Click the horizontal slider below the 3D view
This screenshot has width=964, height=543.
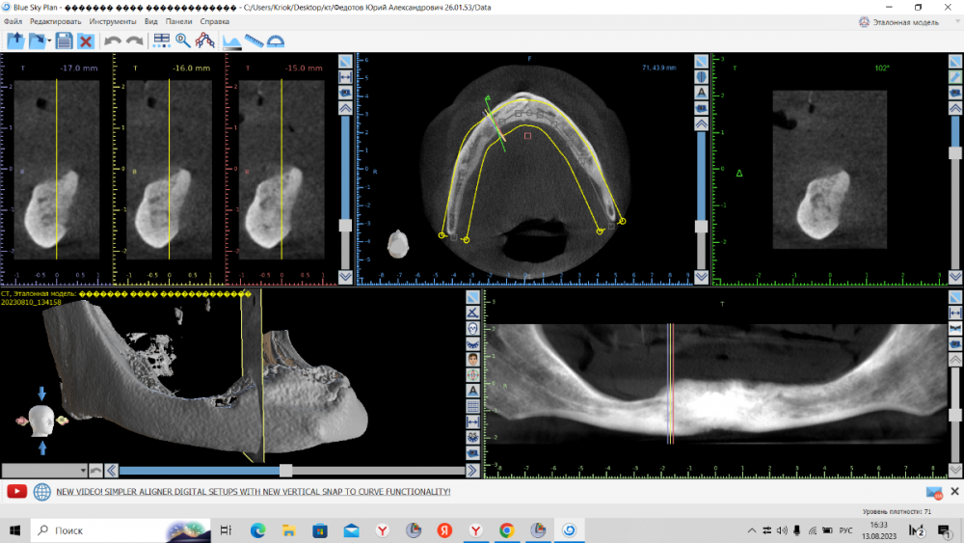285,471
